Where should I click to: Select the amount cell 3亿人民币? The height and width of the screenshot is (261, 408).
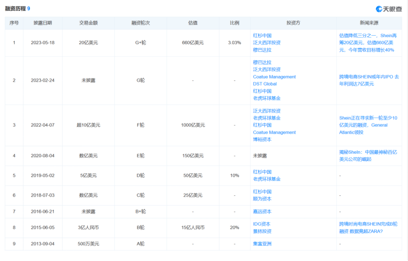(x=88, y=228)
